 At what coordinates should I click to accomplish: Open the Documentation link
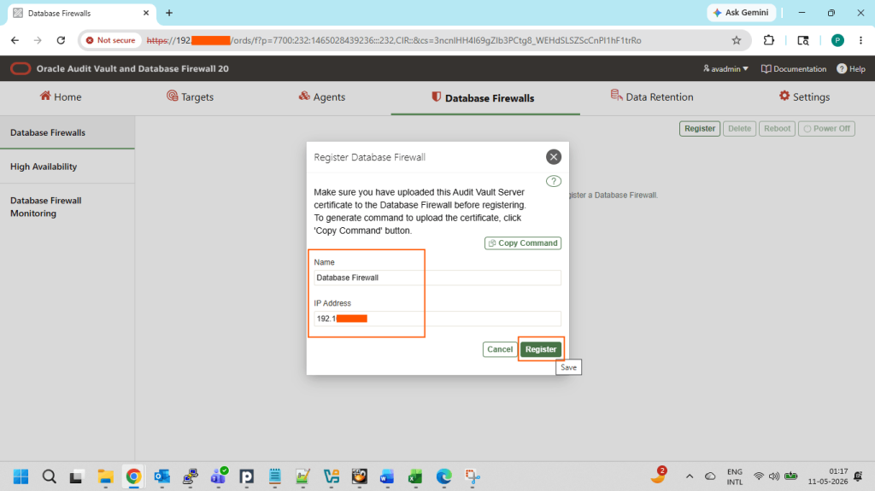click(794, 68)
